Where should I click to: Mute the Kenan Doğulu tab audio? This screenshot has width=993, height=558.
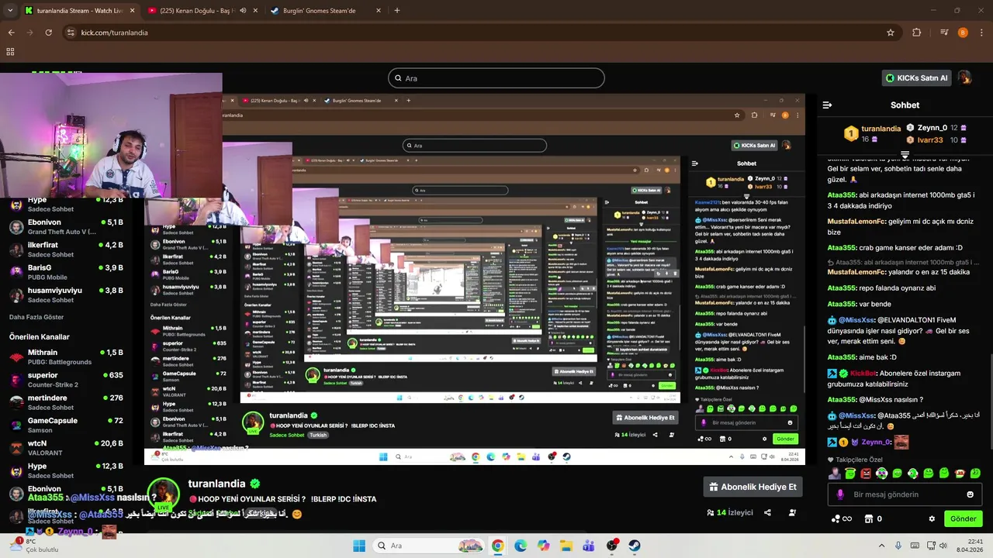point(243,11)
